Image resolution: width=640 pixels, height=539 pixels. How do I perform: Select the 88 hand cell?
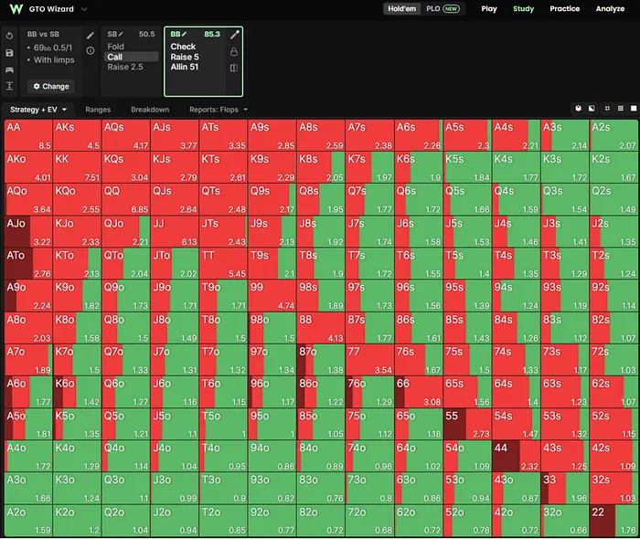[x=321, y=328]
